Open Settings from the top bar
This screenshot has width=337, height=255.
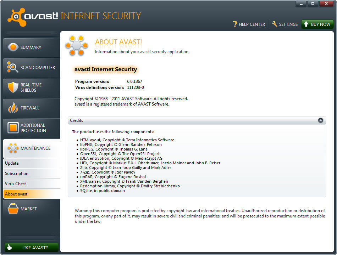click(288, 24)
